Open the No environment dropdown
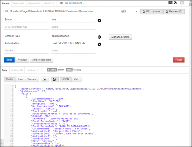The image size is (192, 147). click(74, 3)
